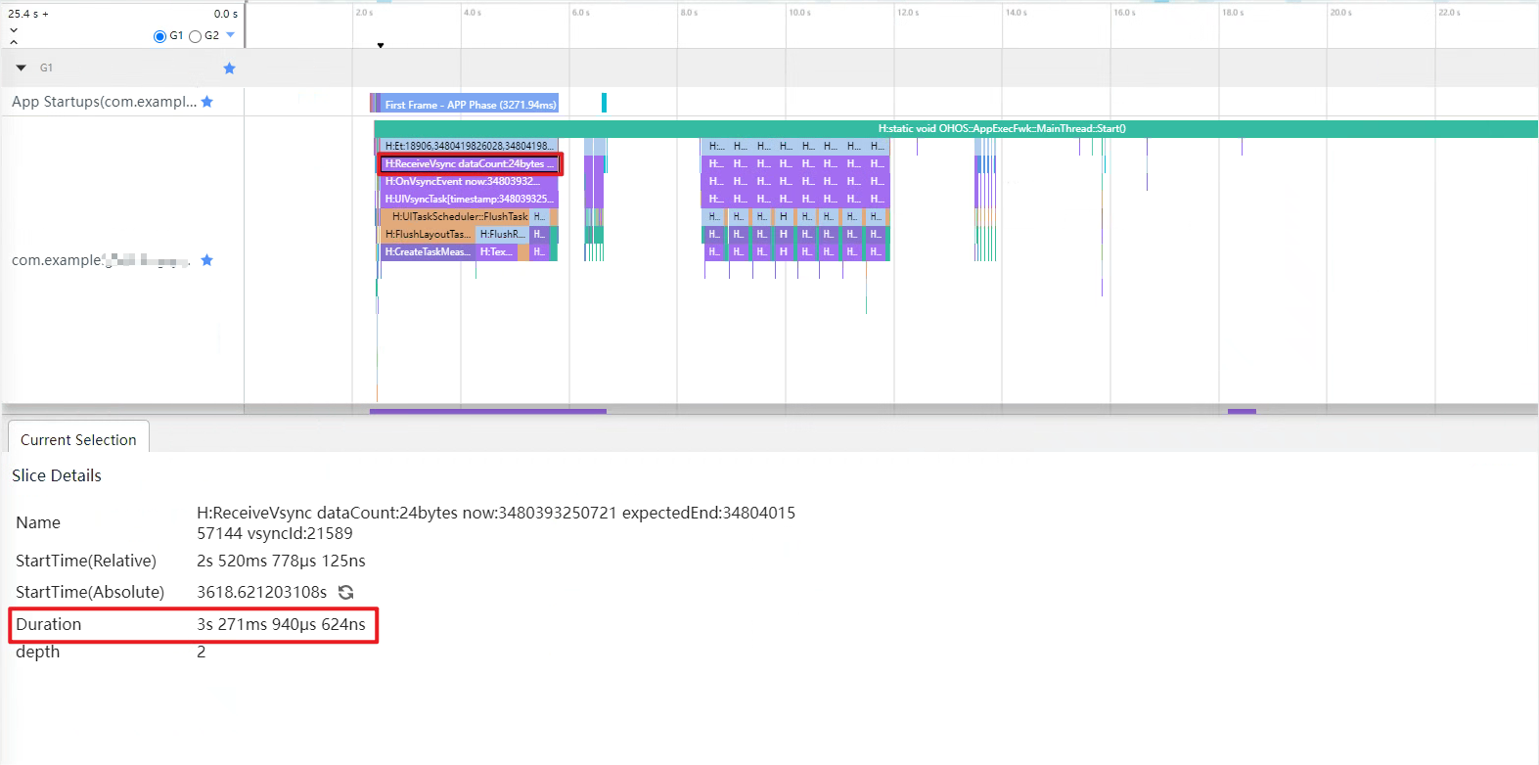The image size is (1539, 765).
Task: Select the First Frame - APP Phase slice
Action: click(470, 104)
